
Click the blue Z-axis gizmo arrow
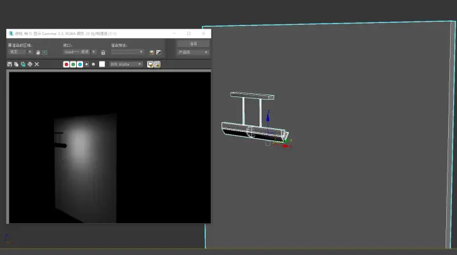tap(268, 116)
